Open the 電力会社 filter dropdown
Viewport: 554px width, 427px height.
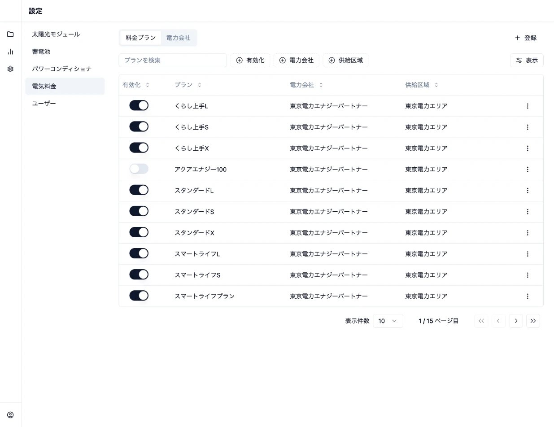click(x=297, y=60)
